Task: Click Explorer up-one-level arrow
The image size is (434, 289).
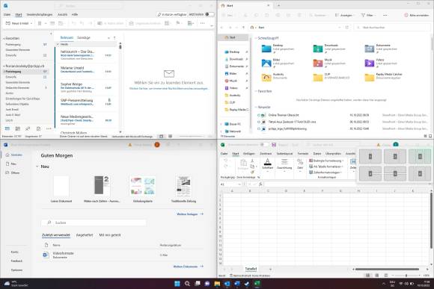Action: pyautogui.click(x=243, y=28)
